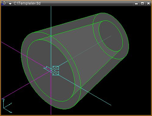Select the top straight silhouette edge of cylinder

(x=65, y=23)
